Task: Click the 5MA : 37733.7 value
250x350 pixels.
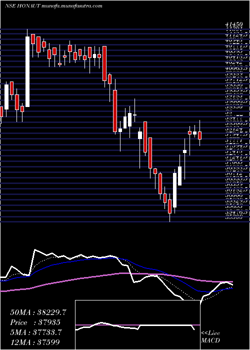Action: [35, 332]
